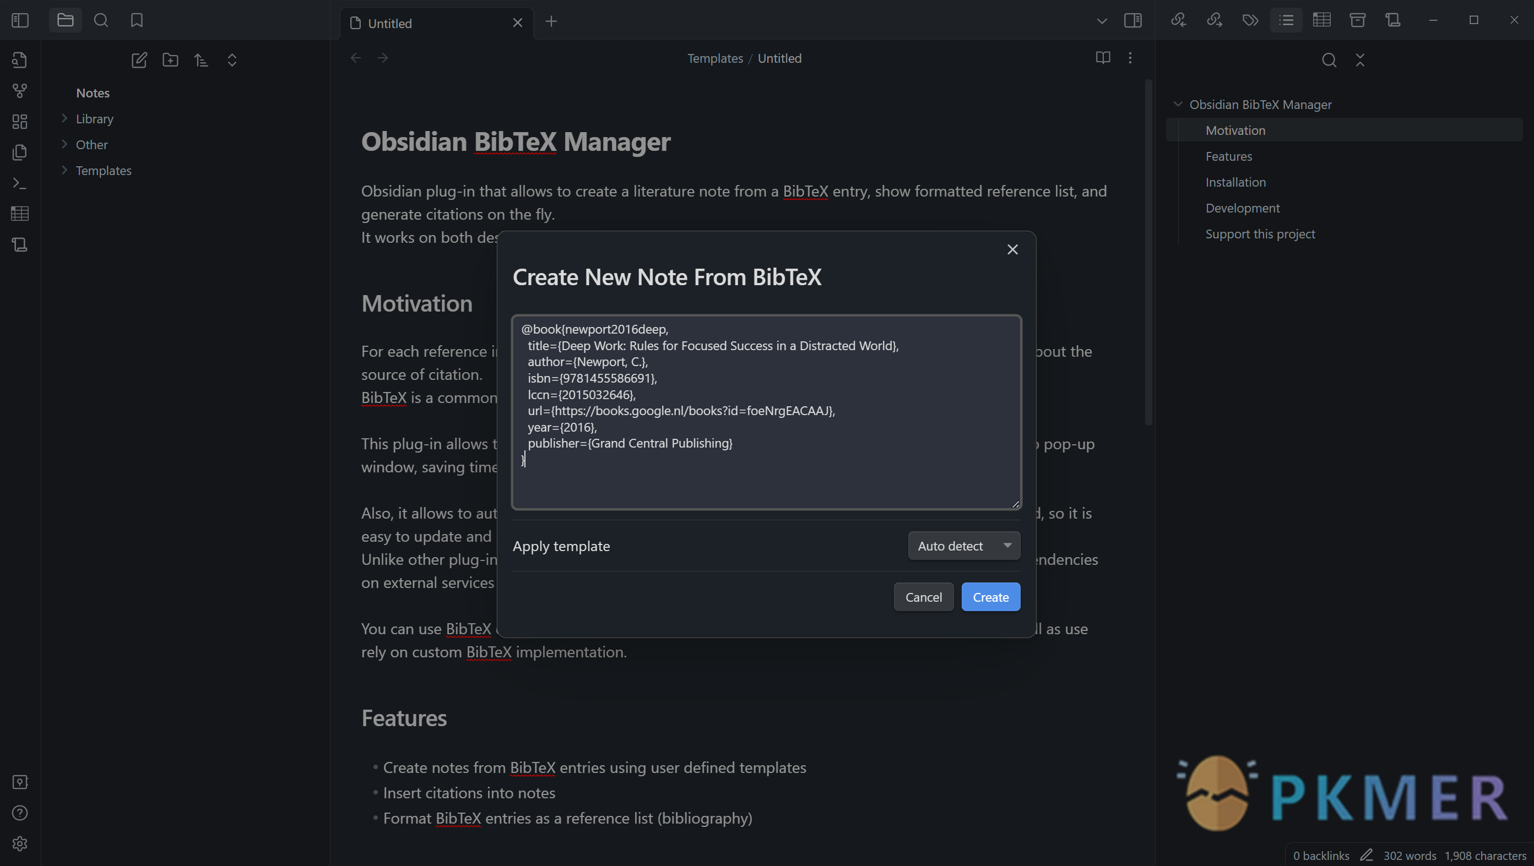1534x866 pixels.
Task: Close the Create New Note dialog
Action: (x=1012, y=250)
